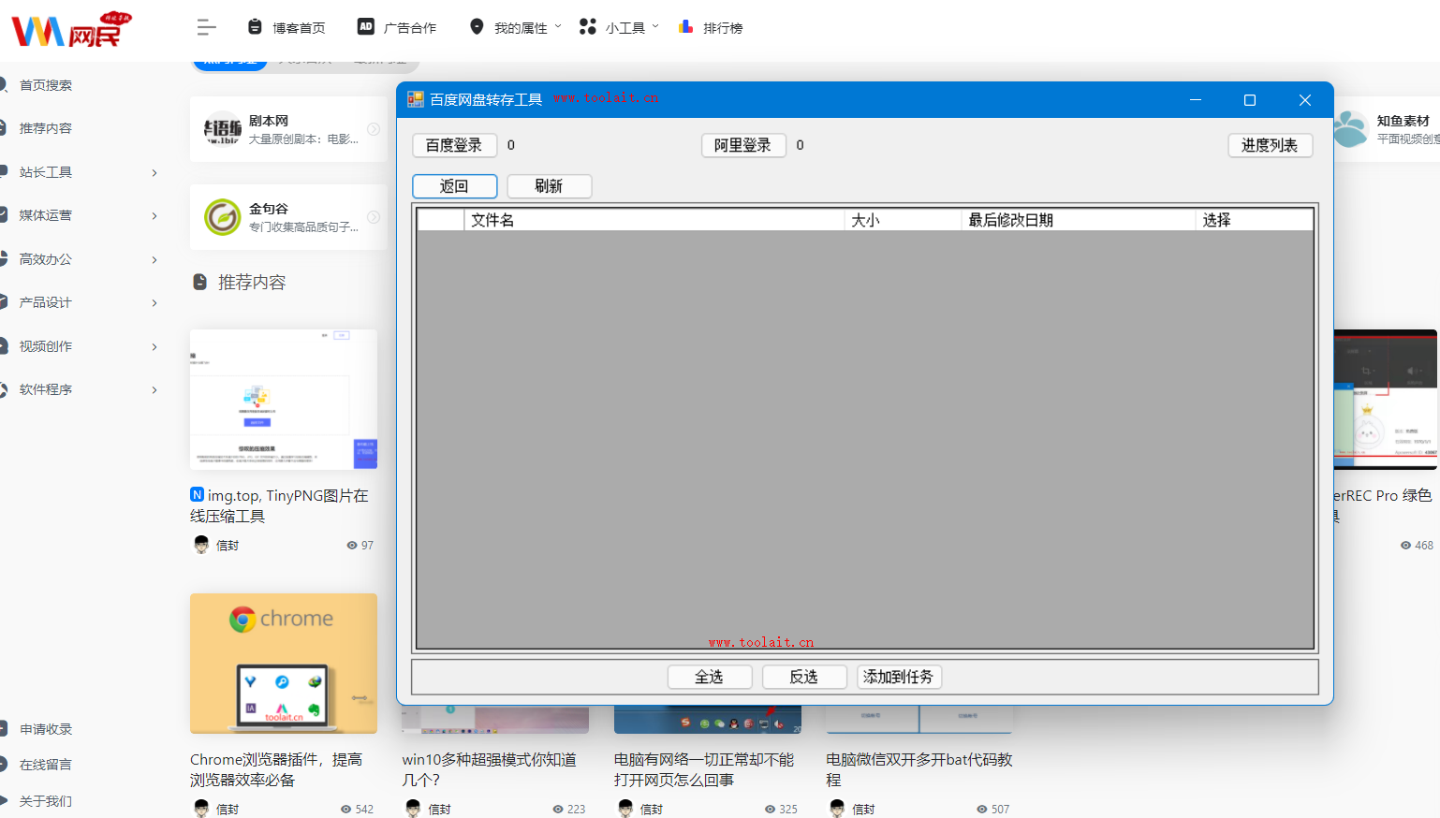Expand the 媒体运营 sidebar chevron

[154, 216]
